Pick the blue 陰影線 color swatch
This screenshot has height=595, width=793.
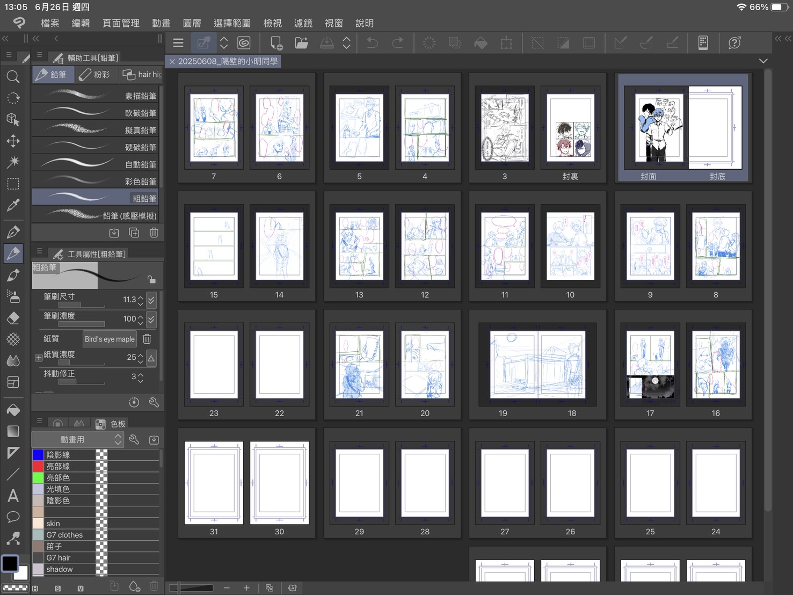38,455
